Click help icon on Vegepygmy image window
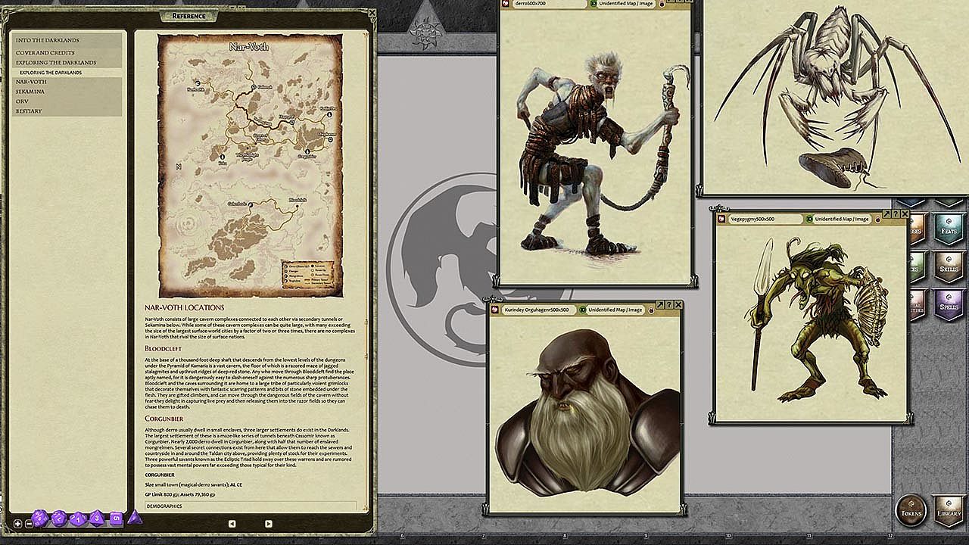969x545 pixels. 896,214
